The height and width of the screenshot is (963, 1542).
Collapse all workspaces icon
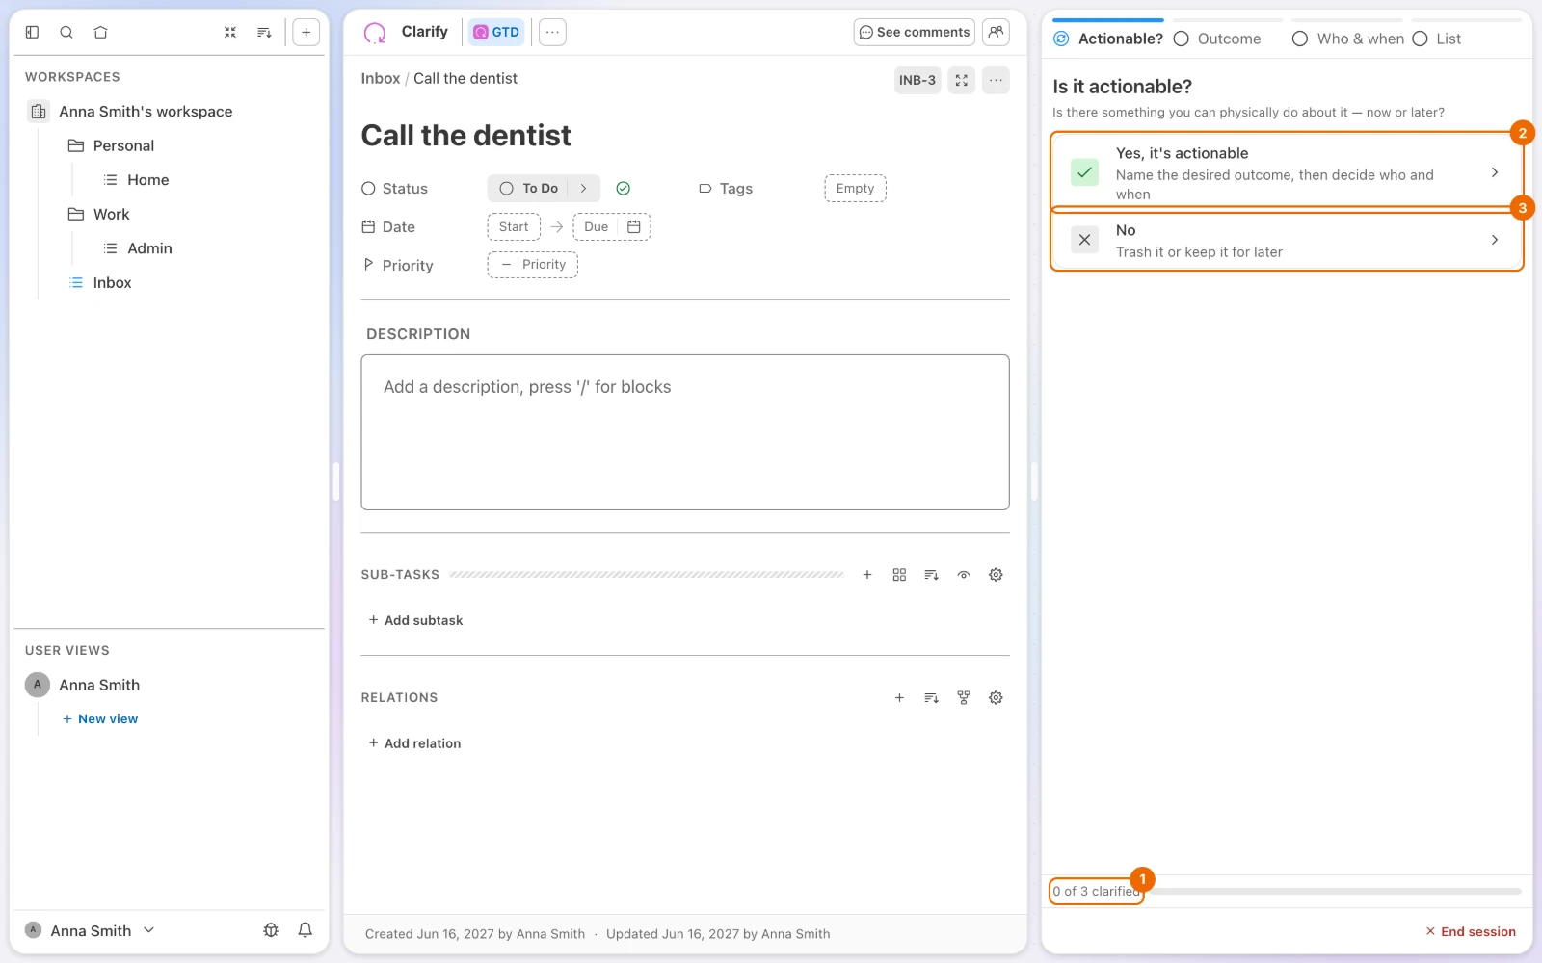click(x=230, y=32)
